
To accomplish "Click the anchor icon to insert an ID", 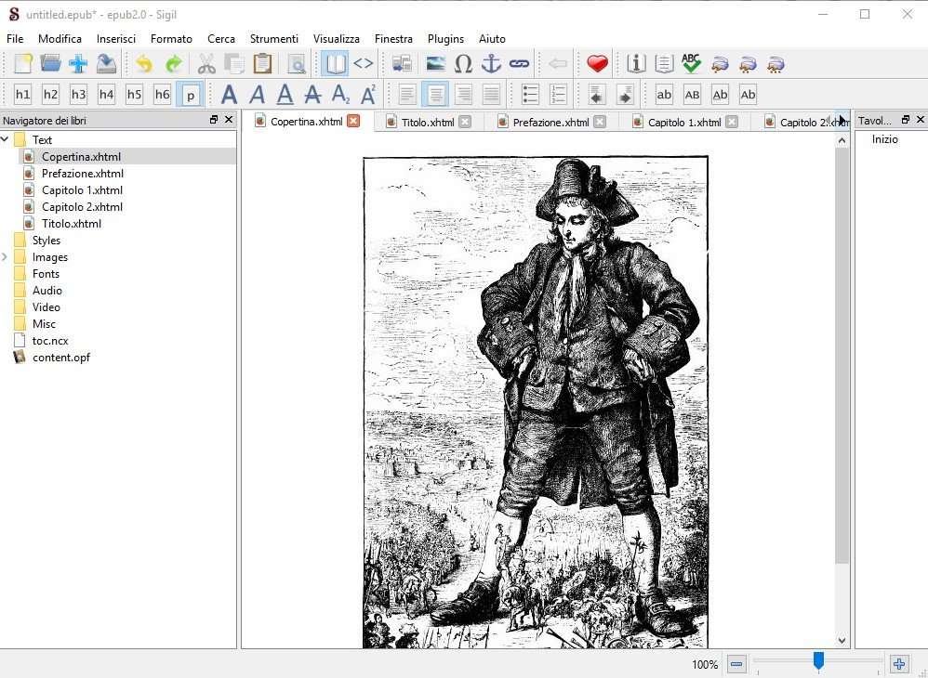I will pos(491,64).
